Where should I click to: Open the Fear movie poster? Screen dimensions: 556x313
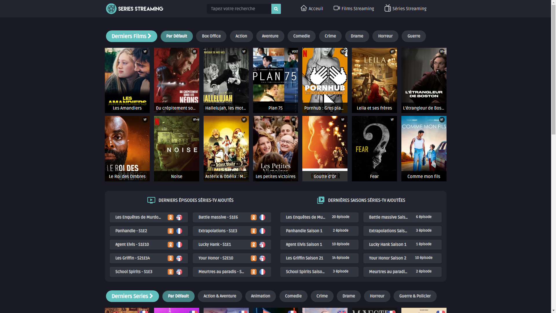click(374, 149)
